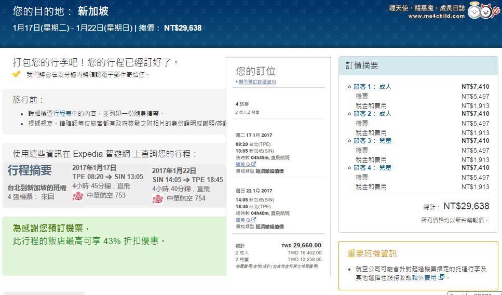Select TWD 16,402.00 for 2 成人
The width and height of the screenshot is (502, 295).
[x=304, y=253]
